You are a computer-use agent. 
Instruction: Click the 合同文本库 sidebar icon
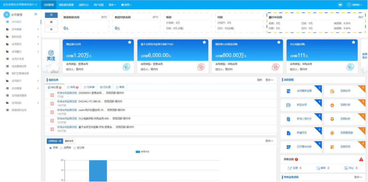7,58
